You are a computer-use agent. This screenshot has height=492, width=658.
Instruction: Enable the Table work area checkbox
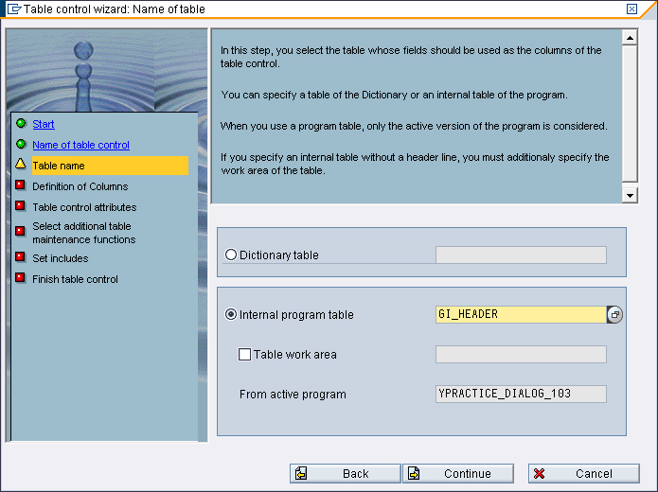[x=244, y=355]
